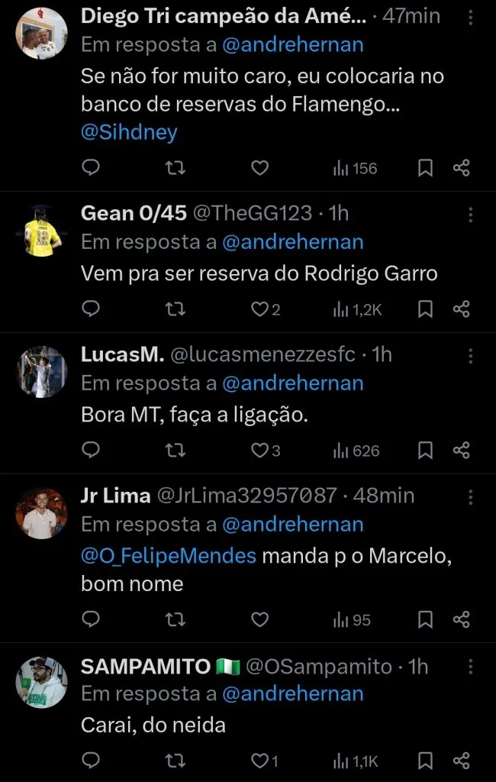This screenshot has width=496, height=782.
Task: Bookmark Jr Lima's tweet
Action: click(426, 619)
